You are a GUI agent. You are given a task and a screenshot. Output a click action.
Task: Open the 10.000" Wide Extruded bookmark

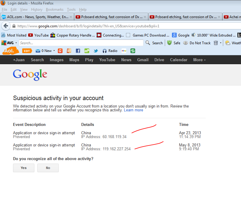[x=213, y=35]
